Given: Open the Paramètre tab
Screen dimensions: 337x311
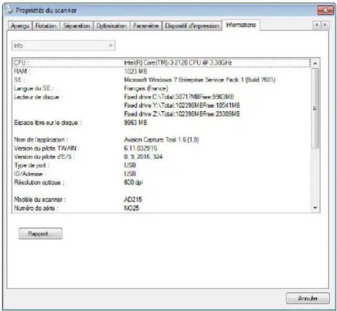Looking at the screenshot, I should [x=146, y=26].
